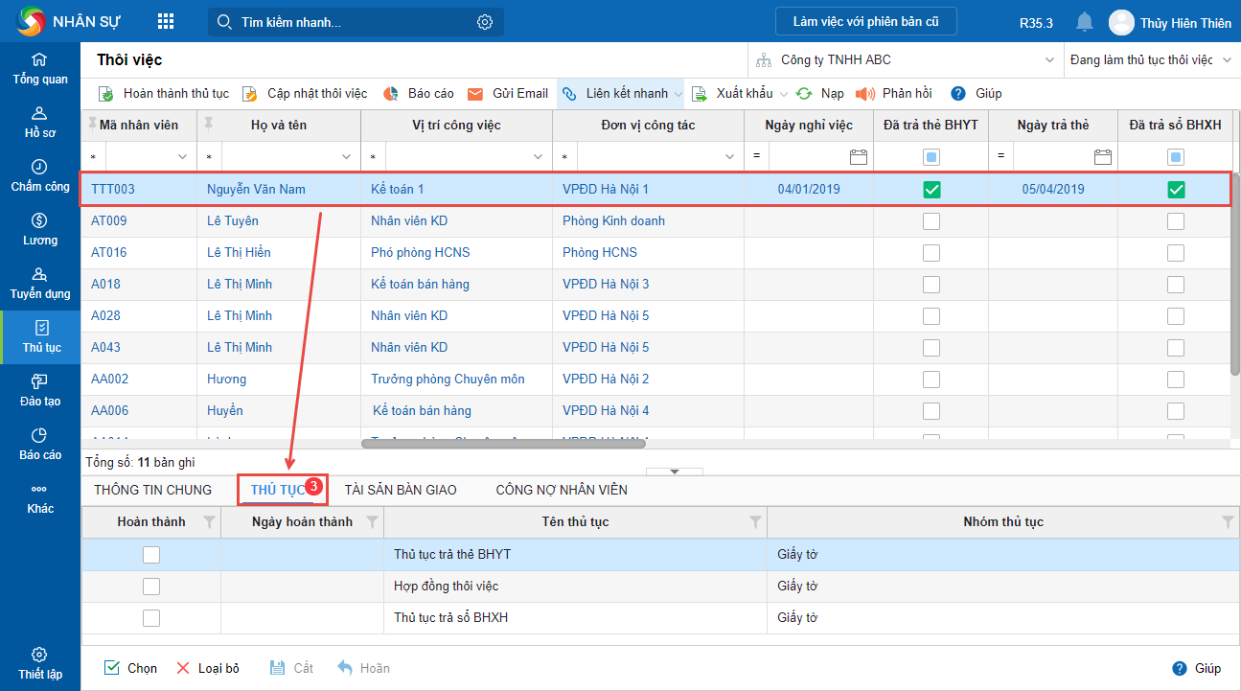The height and width of the screenshot is (691, 1241).
Task: Switch to Tài sản bàn giao tab
Action: point(401,490)
